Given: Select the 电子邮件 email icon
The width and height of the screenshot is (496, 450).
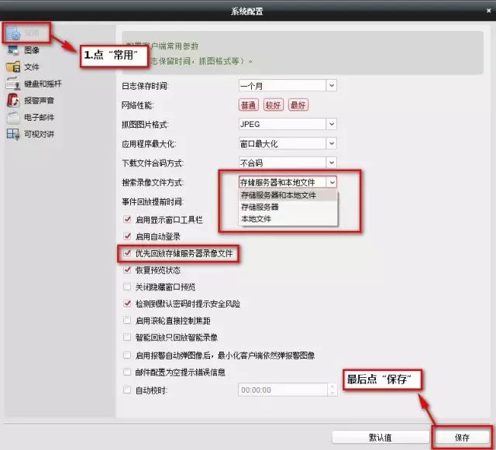Looking at the screenshot, I should pyautogui.click(x=12, y=118).
